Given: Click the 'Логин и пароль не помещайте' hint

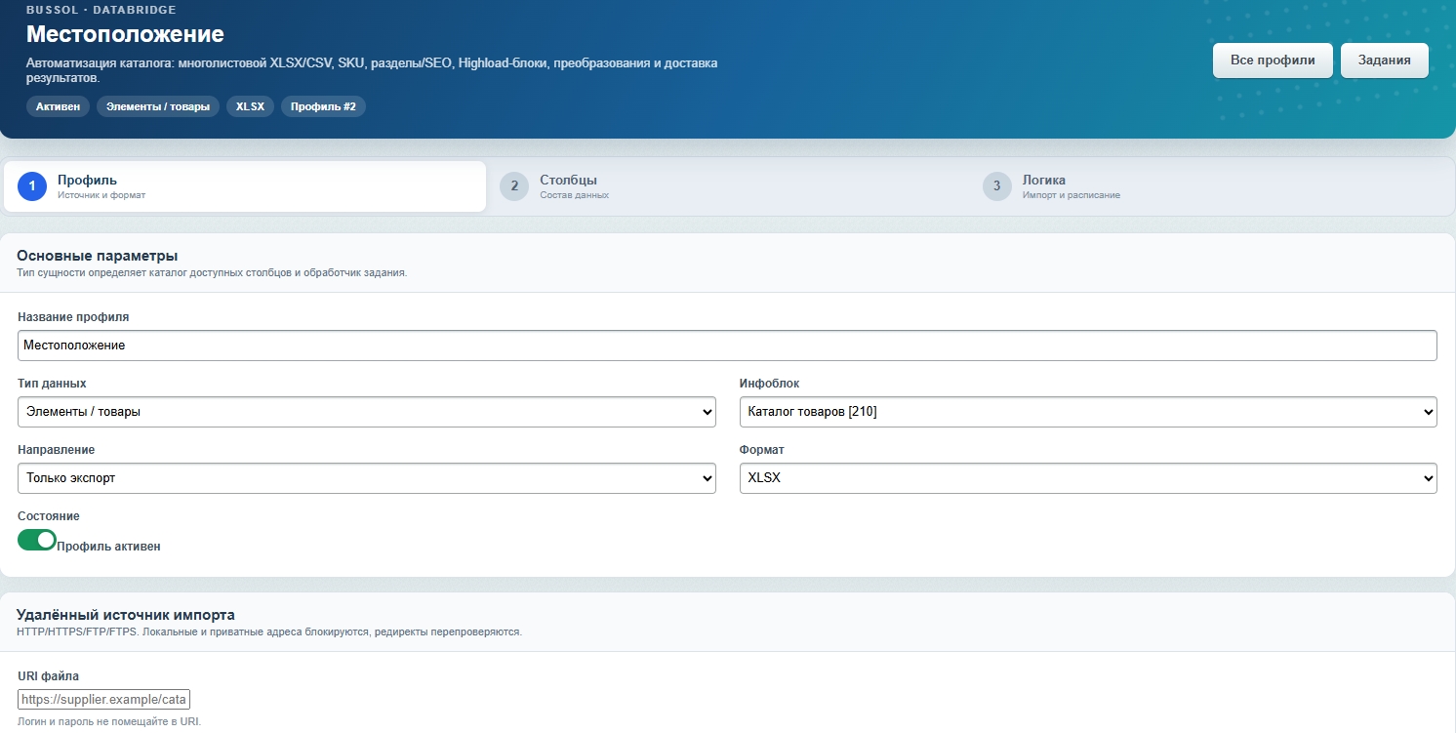Looking at the screenshot, I should (x=109, y=722).
